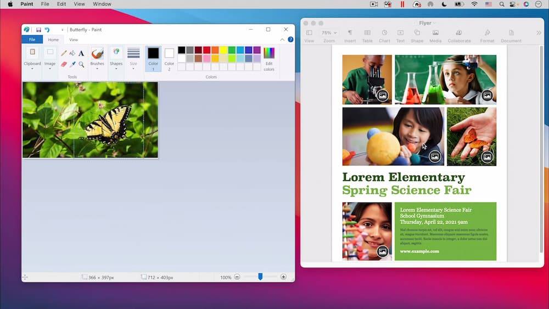549x309 pixels.
Task: Open the File tab in Paint window
Action: click(x=32, y=40)
